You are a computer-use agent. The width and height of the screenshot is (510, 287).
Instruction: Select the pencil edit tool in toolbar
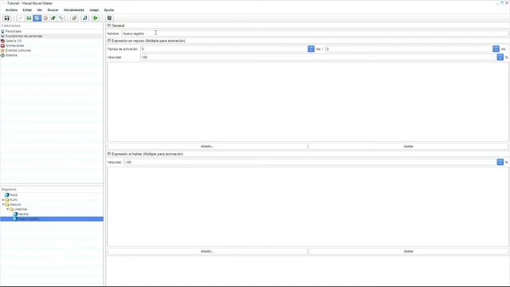click(x=21, y=18)
